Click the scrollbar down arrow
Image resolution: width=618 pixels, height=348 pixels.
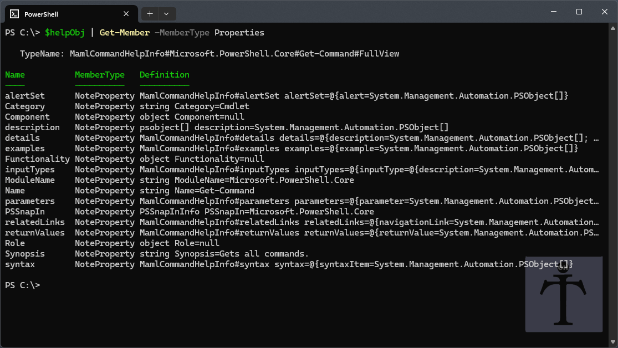[x=612, y=342]
